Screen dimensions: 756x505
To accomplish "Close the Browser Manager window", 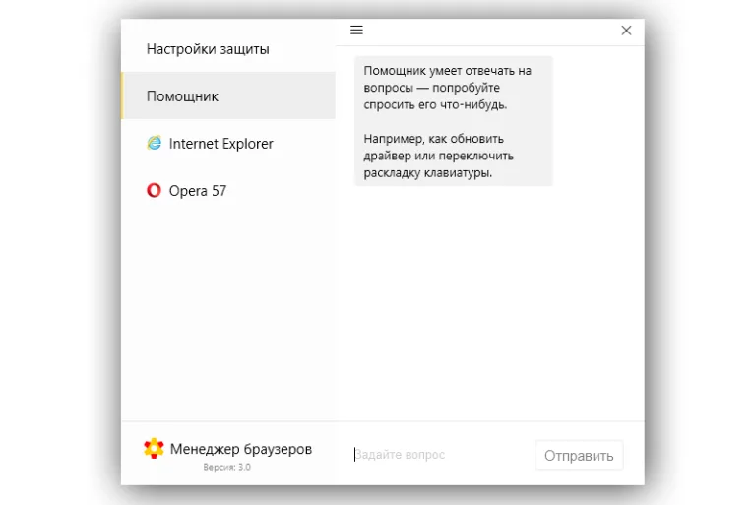I will (626, 31).
